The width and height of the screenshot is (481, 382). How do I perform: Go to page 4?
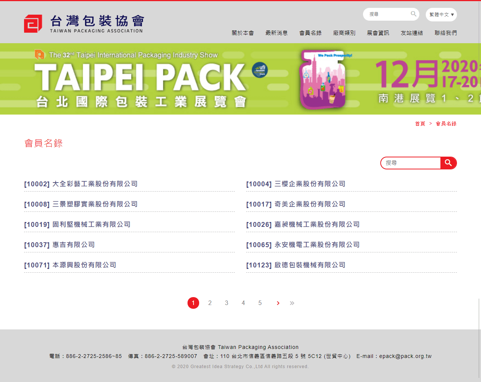pos(243,303)
